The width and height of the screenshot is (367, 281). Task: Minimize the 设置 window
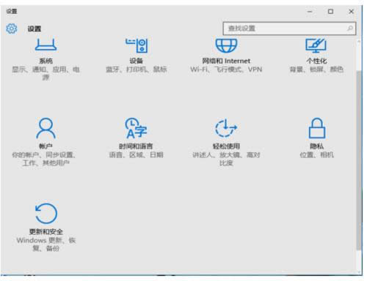[x=310, y=12]
